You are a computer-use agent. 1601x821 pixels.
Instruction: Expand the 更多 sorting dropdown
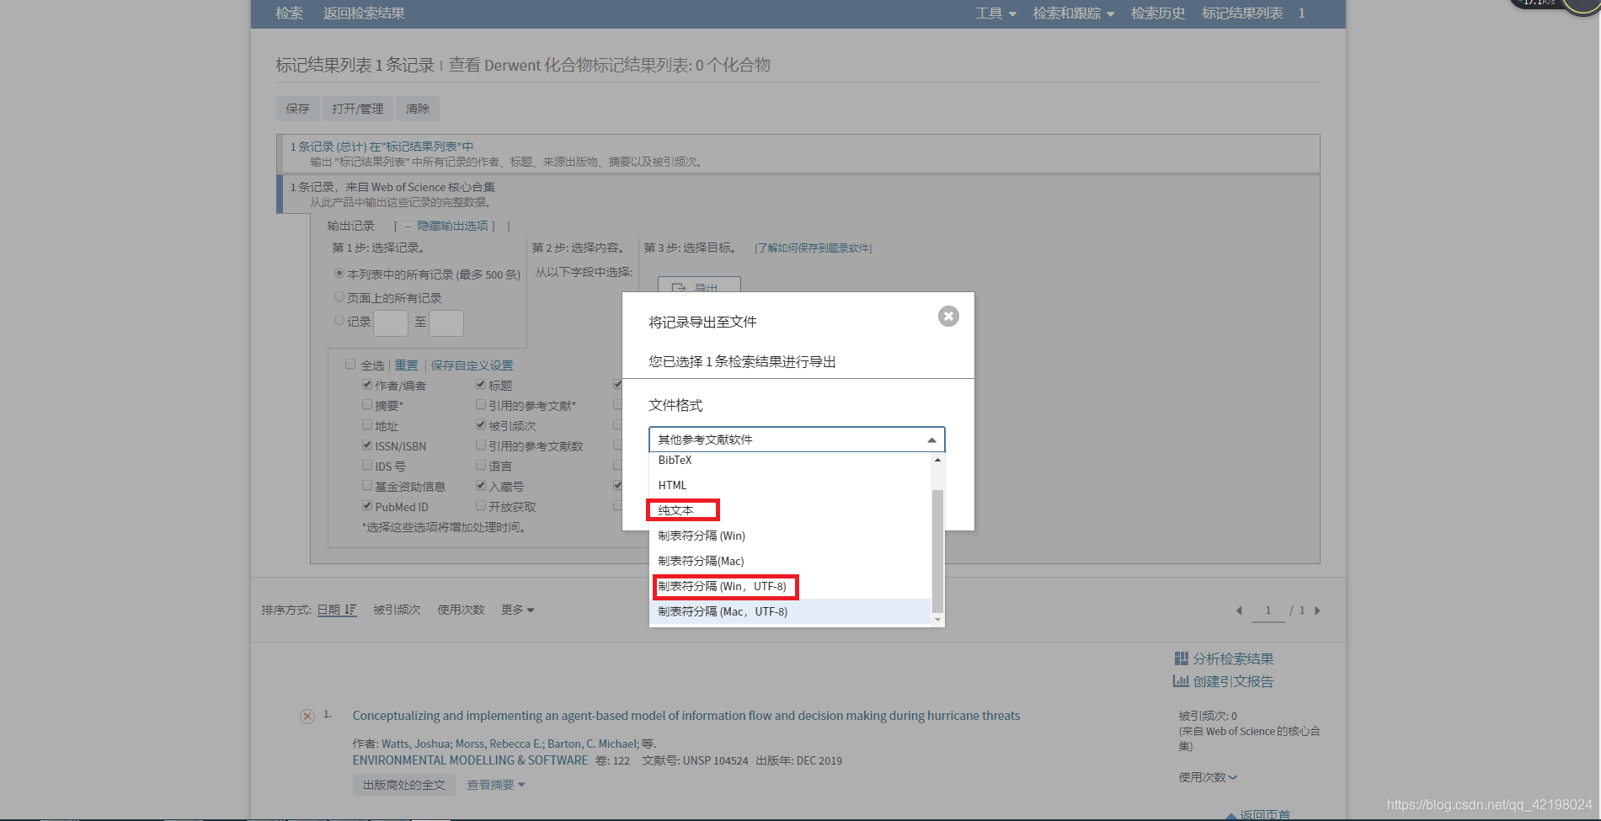click(517, 609)
